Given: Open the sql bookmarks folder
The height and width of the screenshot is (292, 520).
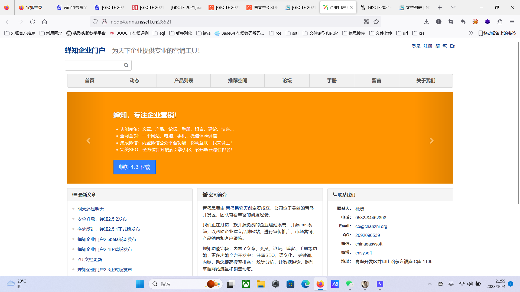Looking at the screenshot, I should click(x=159, y=33).
